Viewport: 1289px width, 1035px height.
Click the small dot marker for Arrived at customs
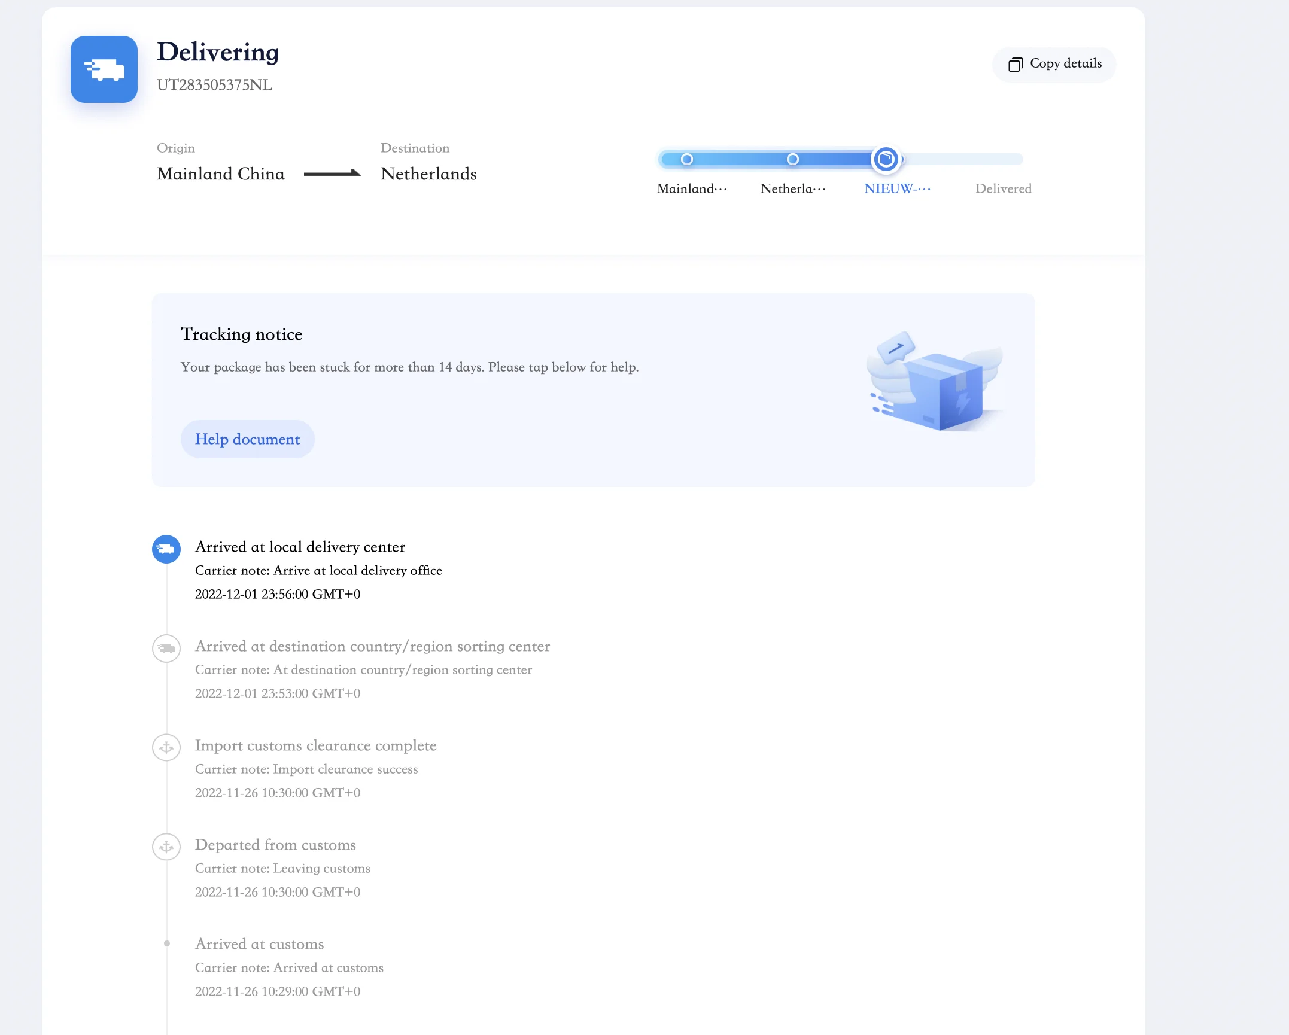click(167, 943)
